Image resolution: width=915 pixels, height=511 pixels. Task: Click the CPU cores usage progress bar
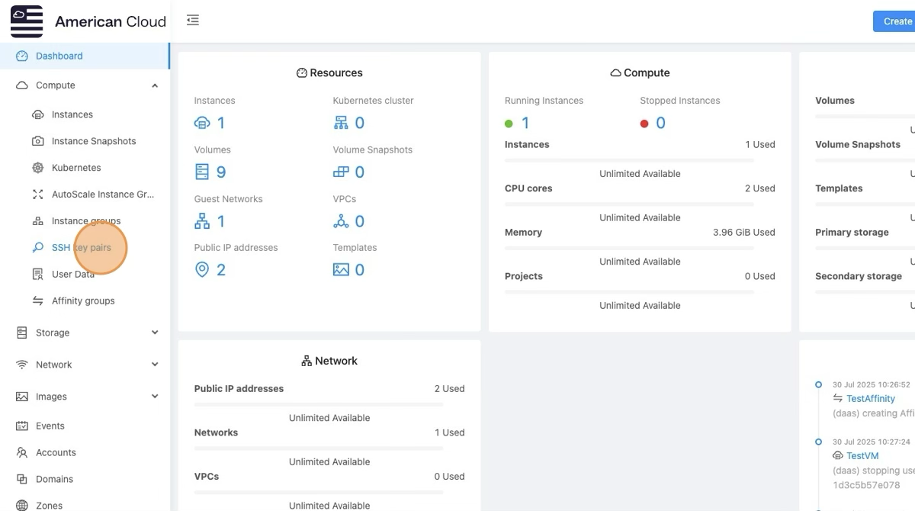point(629,204)
